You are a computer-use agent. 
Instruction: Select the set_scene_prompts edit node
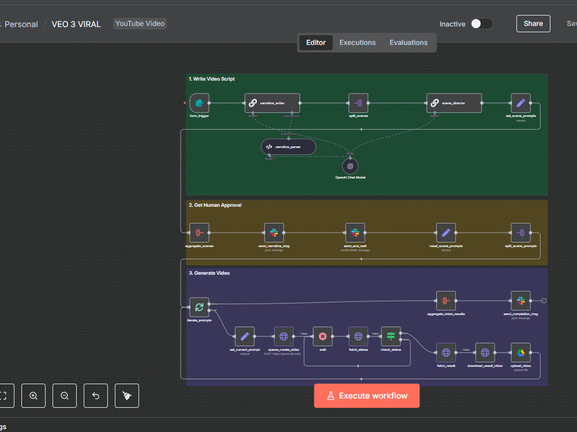pyautogui.click(x=520, y=103)
